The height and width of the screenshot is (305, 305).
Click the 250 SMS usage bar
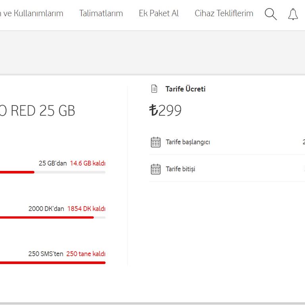point(53,263)
